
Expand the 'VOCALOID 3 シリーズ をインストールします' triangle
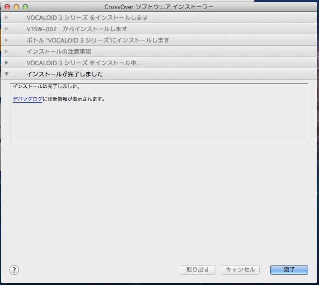click(6, 18)
